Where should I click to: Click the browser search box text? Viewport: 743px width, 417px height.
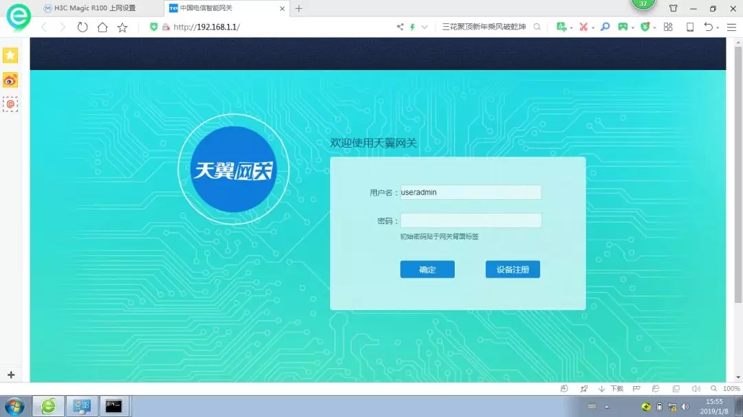point(484,27)
